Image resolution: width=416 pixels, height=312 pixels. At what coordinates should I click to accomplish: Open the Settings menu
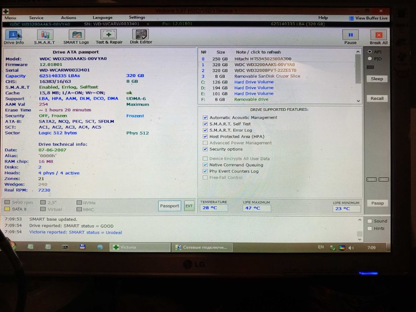(137, 17)
